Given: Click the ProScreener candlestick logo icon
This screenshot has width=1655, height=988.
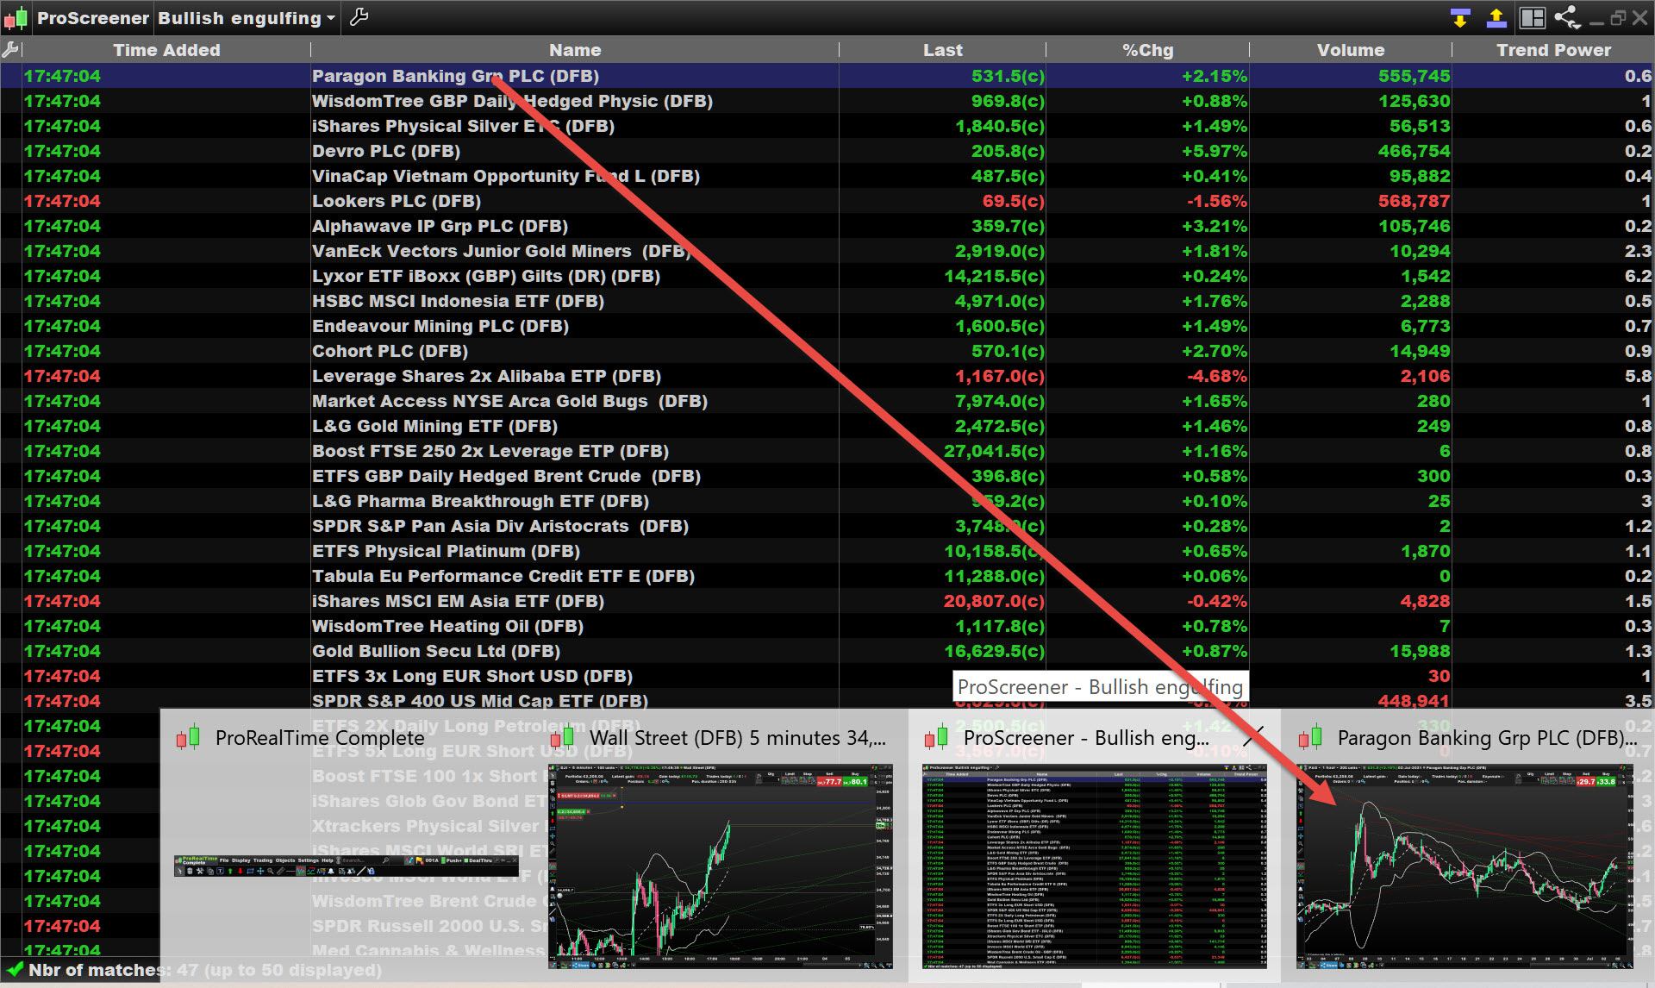Looking at the screenshot, I should [16, 18].
